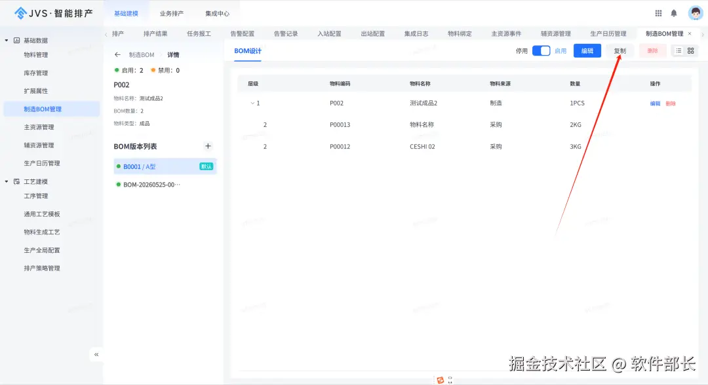Close the 制造BOM管理 tab

point(690,33)
